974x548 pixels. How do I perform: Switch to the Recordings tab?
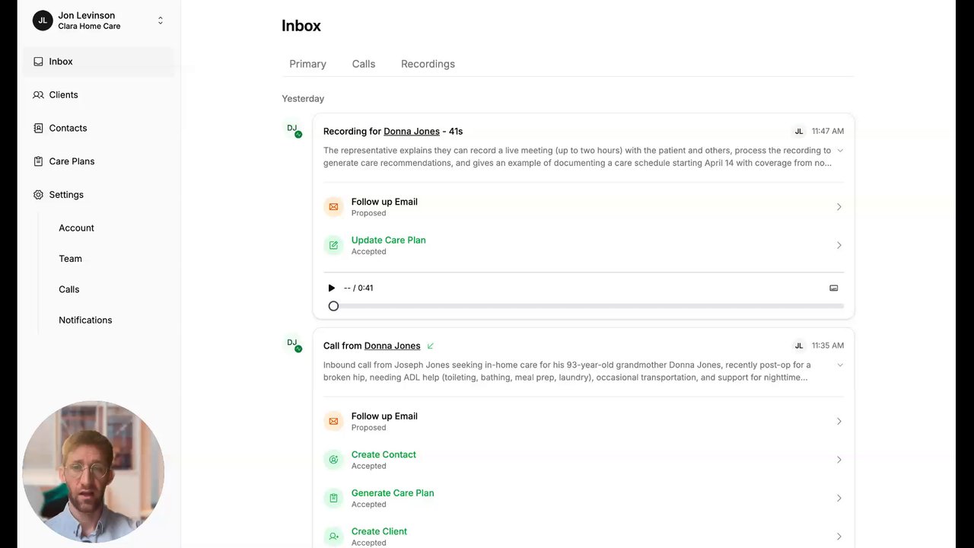(x=428, y=64)
